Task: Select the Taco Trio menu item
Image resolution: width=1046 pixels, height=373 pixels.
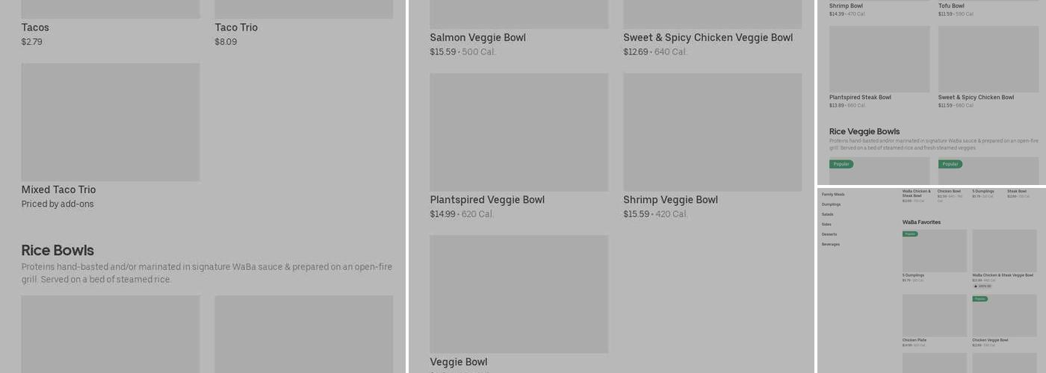Action: [236, 28]
